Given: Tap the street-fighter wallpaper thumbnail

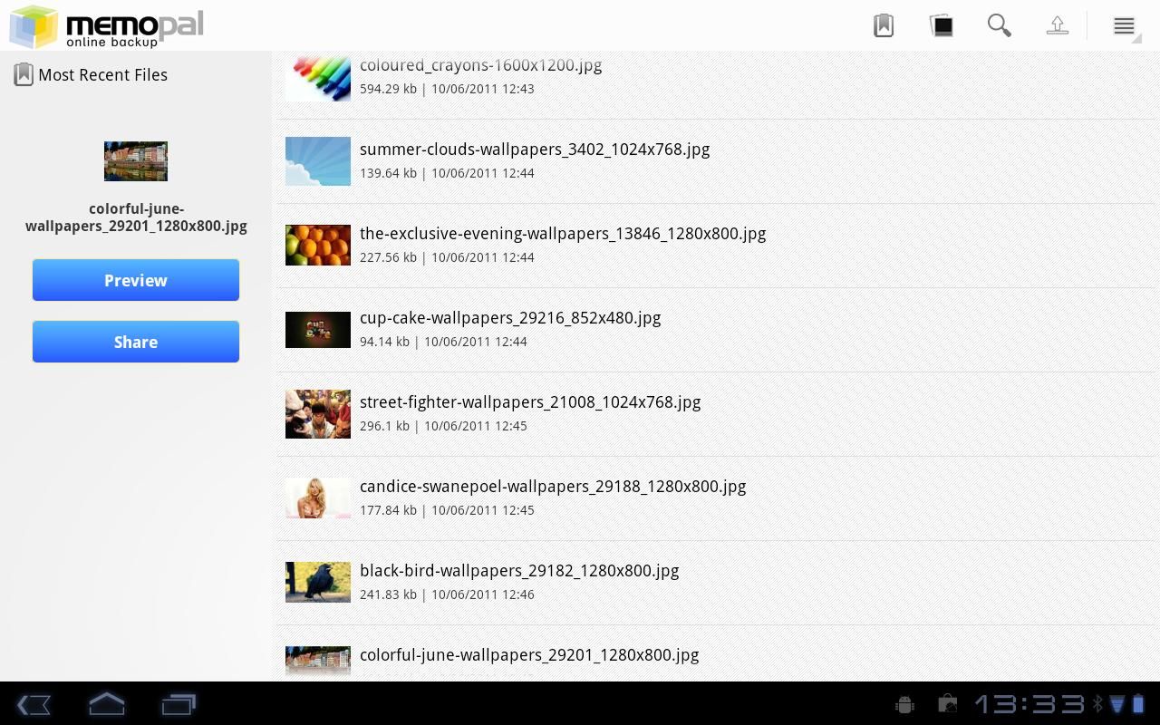Looking at the screenshot, I should click(x=317, y=414).
